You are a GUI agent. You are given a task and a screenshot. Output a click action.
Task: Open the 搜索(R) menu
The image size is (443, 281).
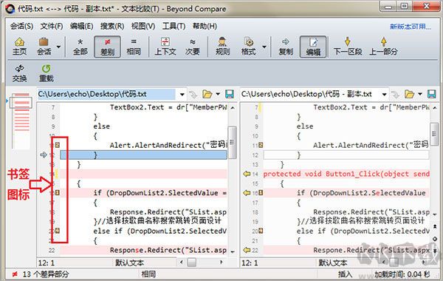click(112, 26)
